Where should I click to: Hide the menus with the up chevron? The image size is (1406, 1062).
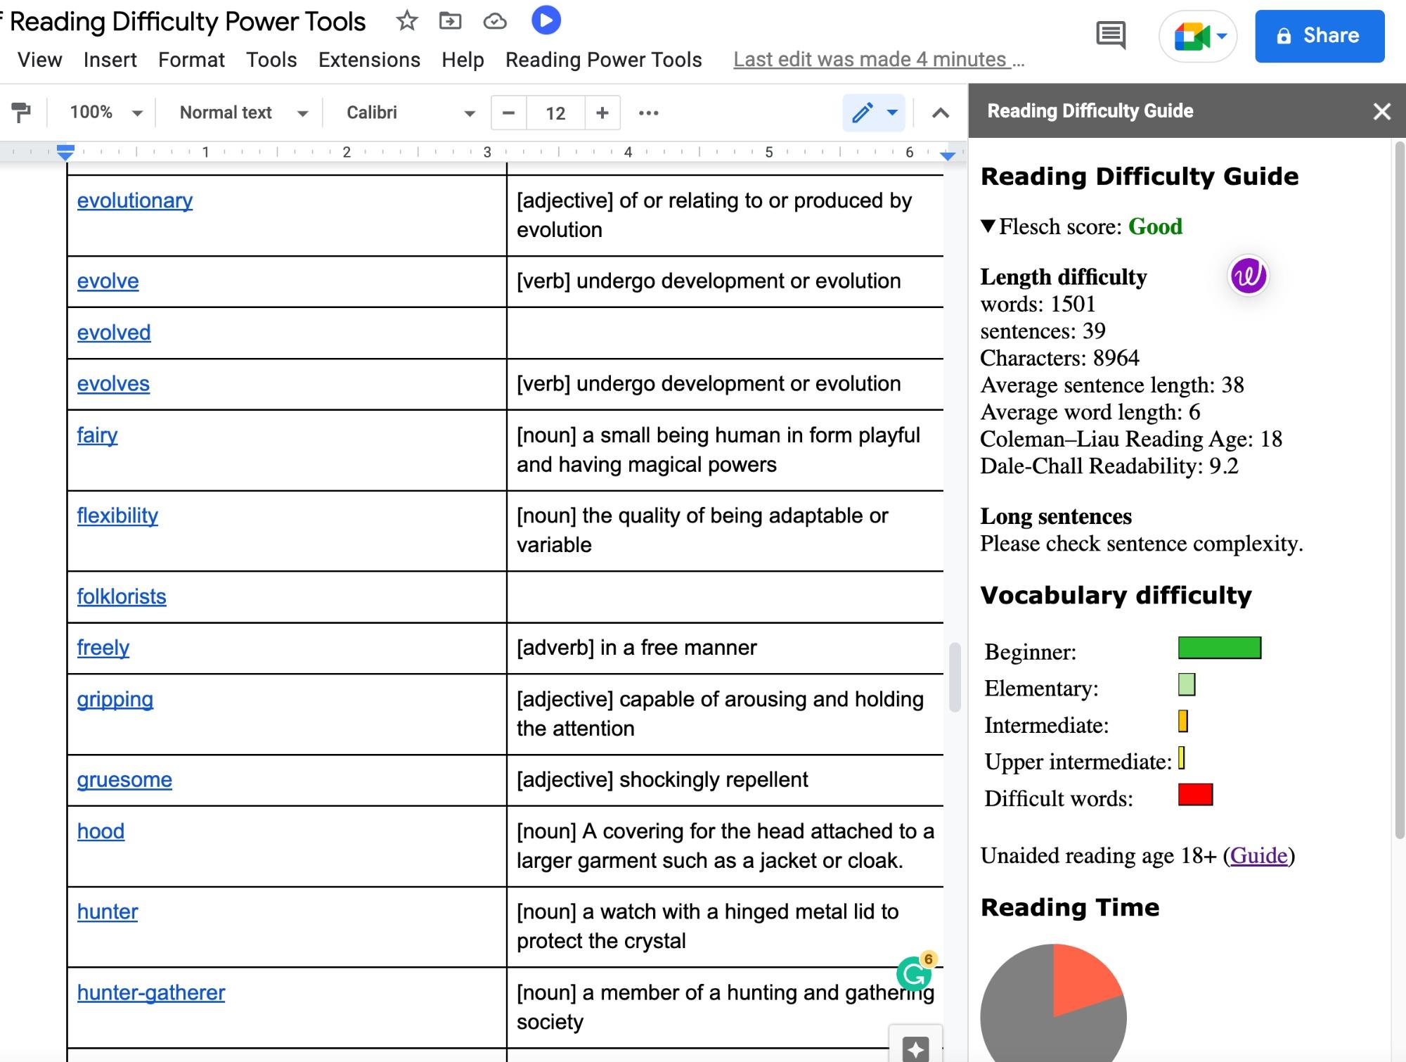click(941, 113)
